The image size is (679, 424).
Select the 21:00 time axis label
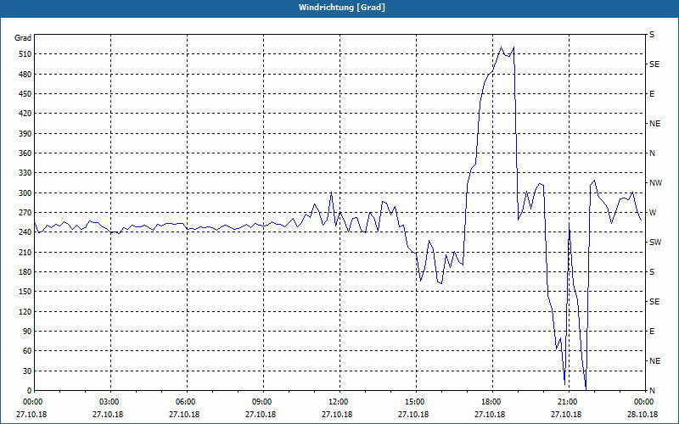(x=569, y=402)
